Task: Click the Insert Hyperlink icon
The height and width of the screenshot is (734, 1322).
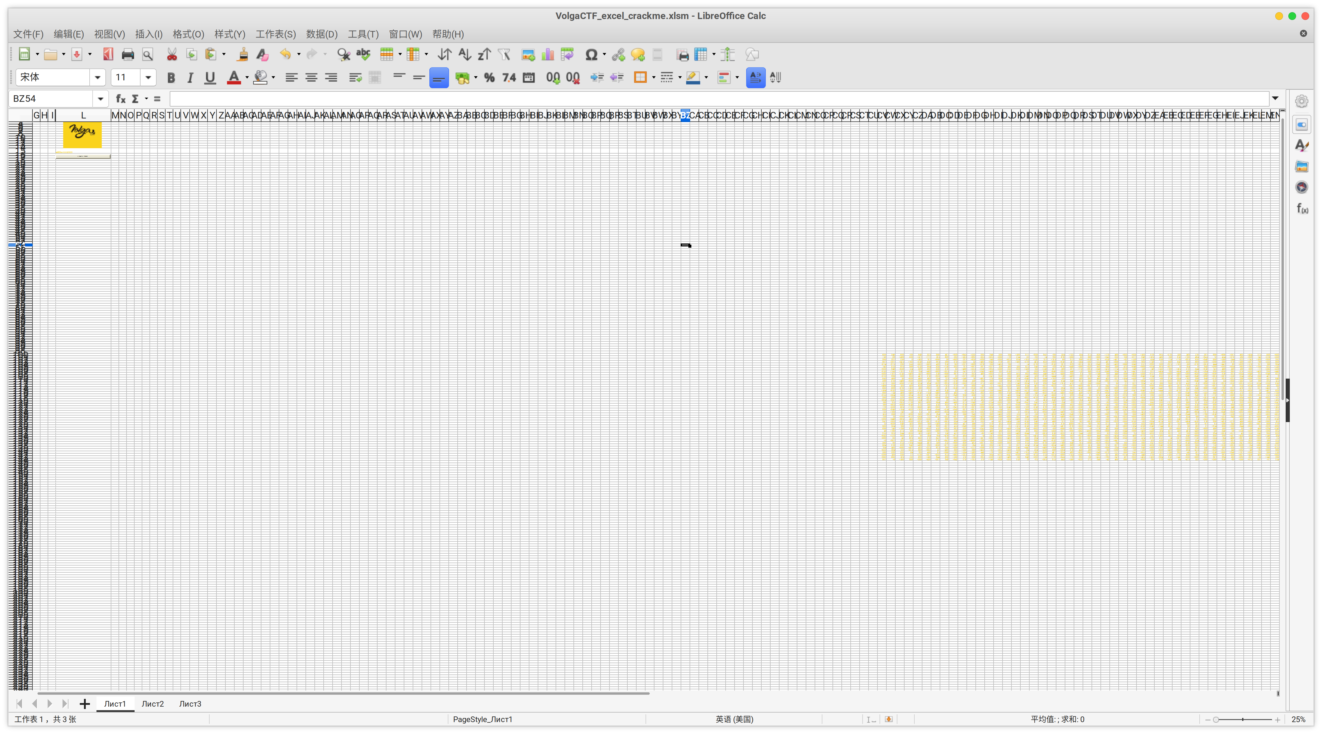Action: tap(618, 55)
